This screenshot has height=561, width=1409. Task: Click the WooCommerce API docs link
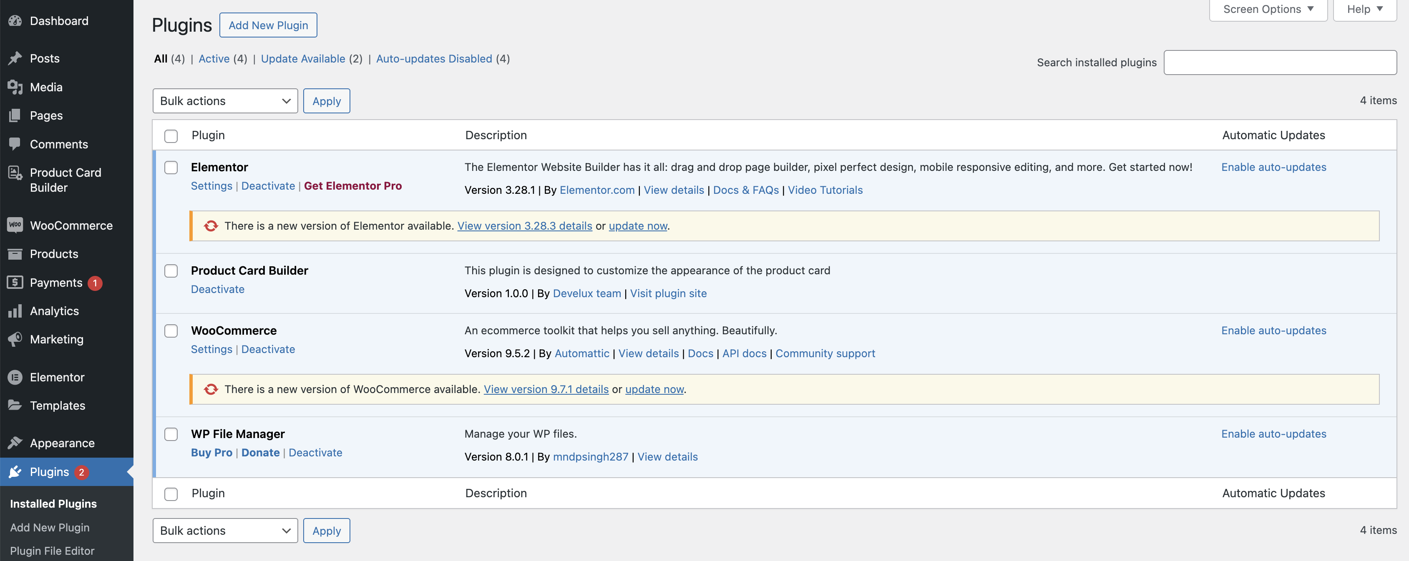click(x=745, y=354)
